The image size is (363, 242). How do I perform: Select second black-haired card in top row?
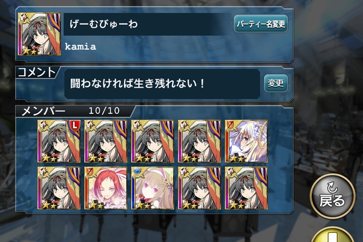click(x=106, y=141)
